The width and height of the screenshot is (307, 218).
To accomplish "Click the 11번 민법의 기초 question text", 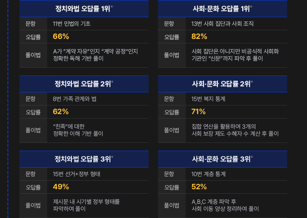I will [x=72, y=24].
